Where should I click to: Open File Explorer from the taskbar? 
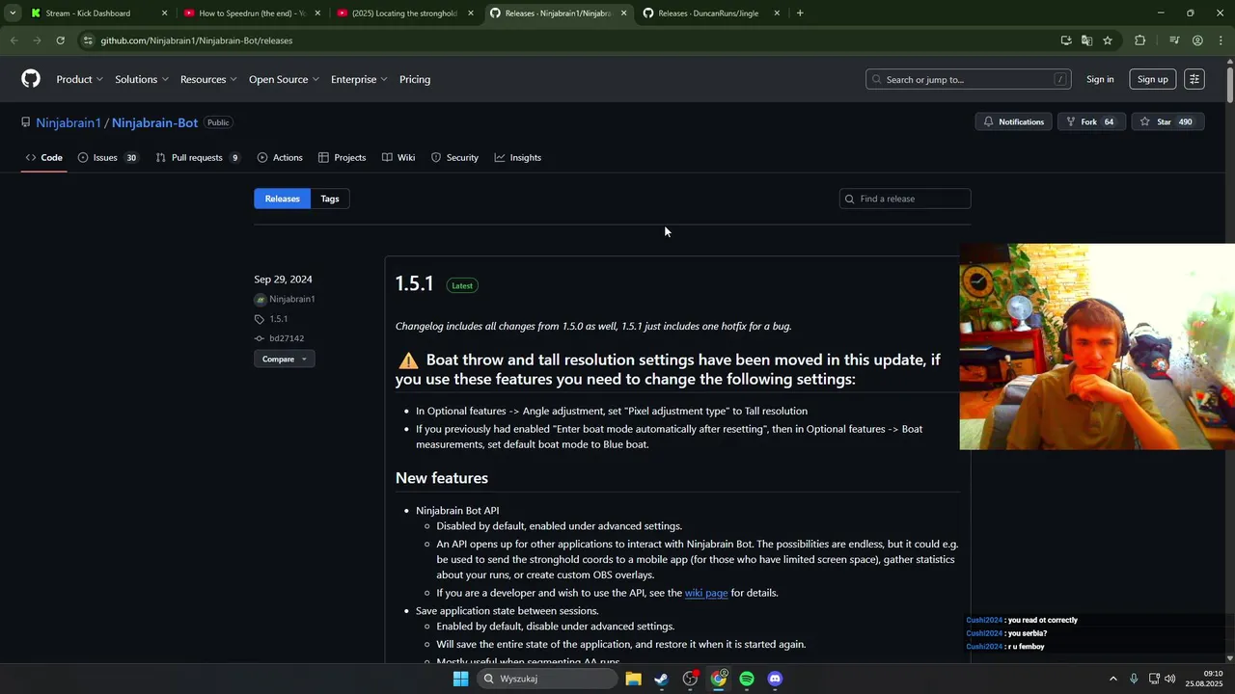pyautogui.click(x=633, y=679)
